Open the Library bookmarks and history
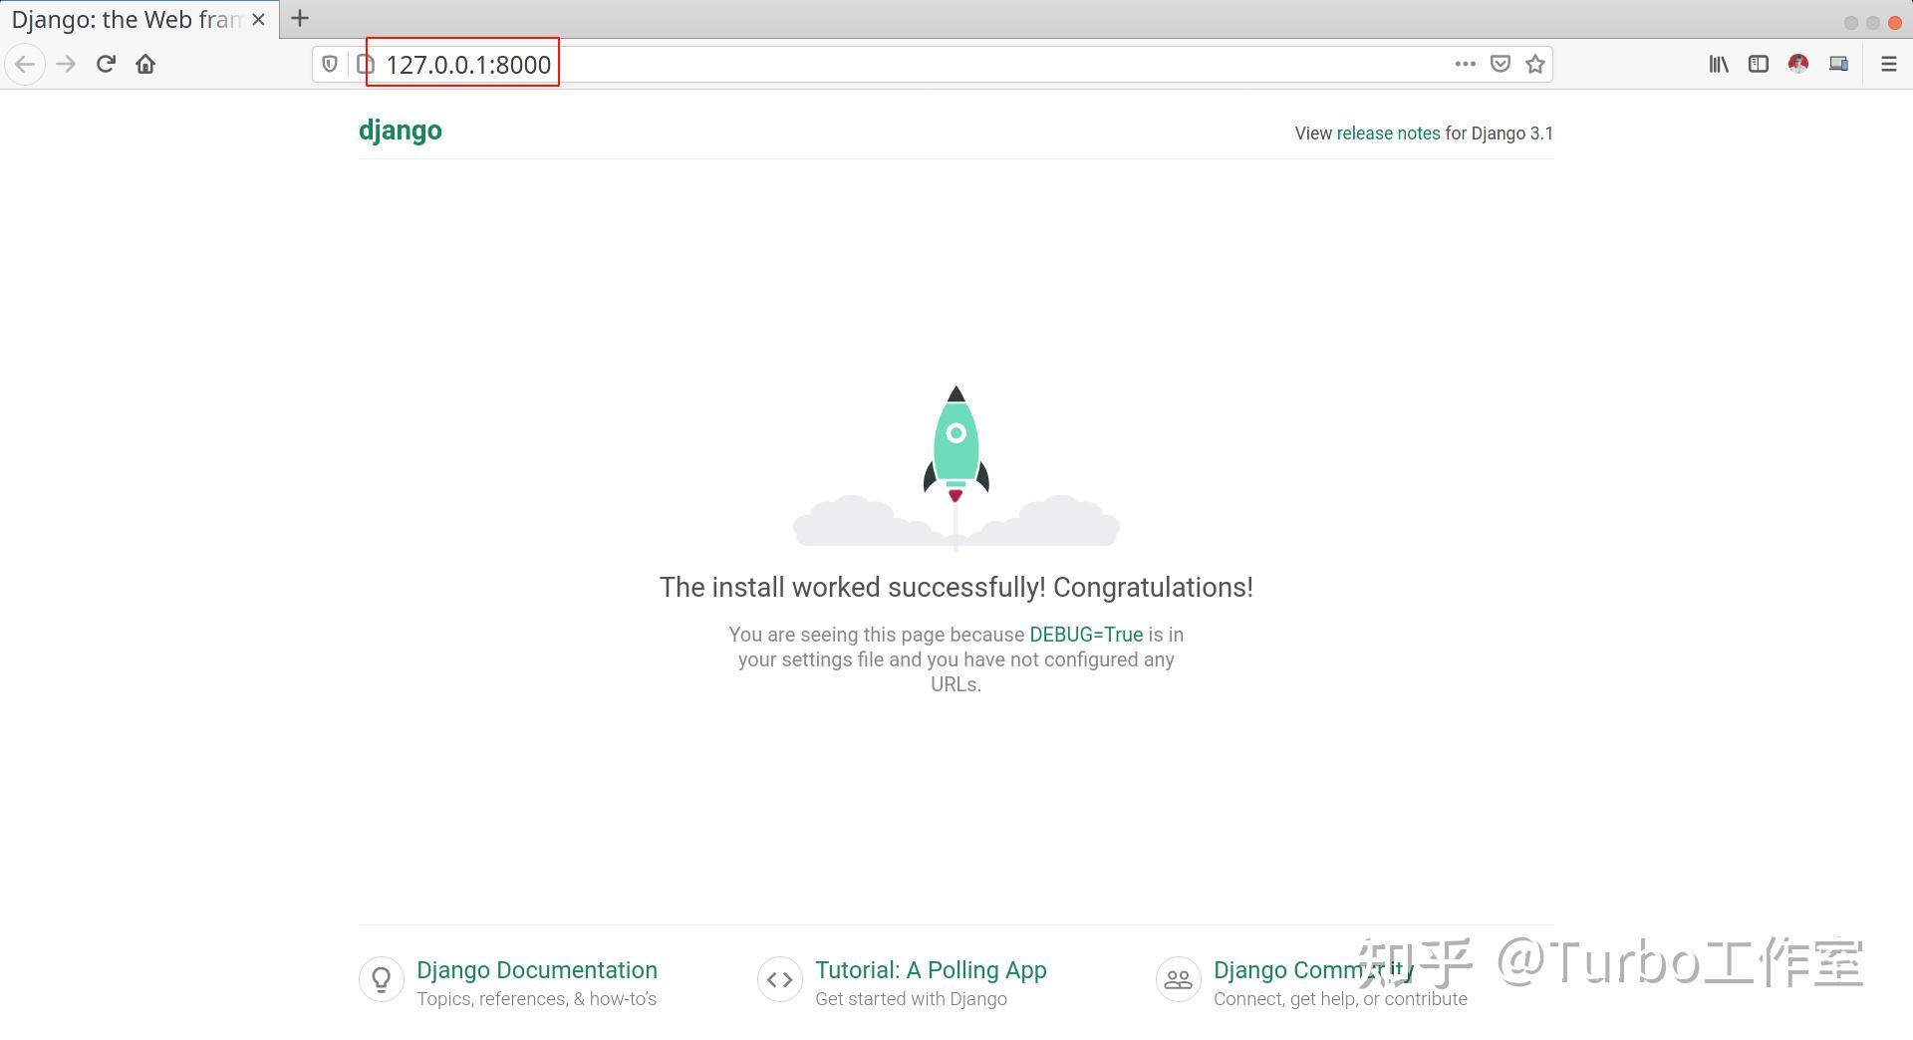The image size is (1913, 1040). [1719, 64]
